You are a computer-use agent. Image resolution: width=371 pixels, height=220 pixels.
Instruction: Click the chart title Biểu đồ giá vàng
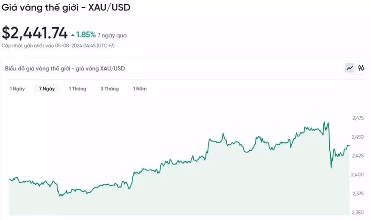pyautogui.click(x=65, y=69)
